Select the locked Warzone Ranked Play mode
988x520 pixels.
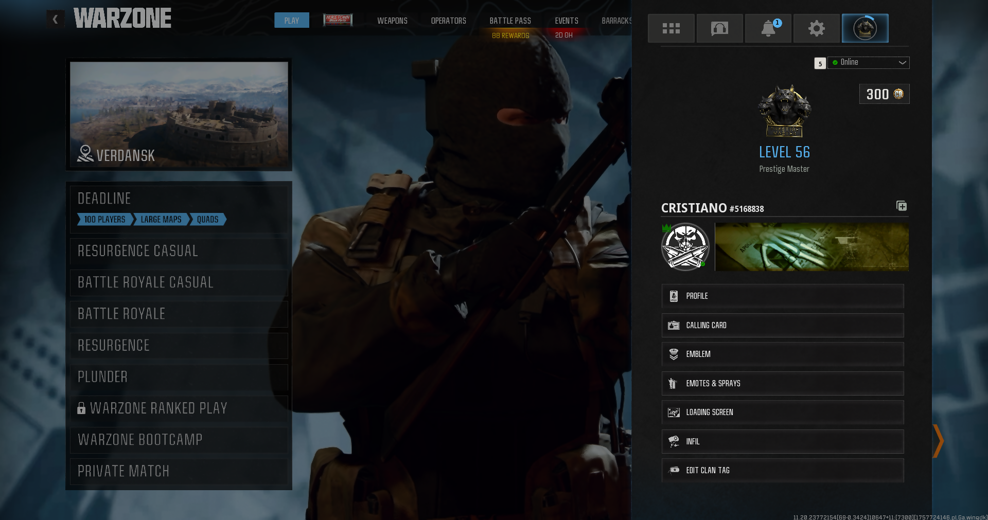point(179,408)
